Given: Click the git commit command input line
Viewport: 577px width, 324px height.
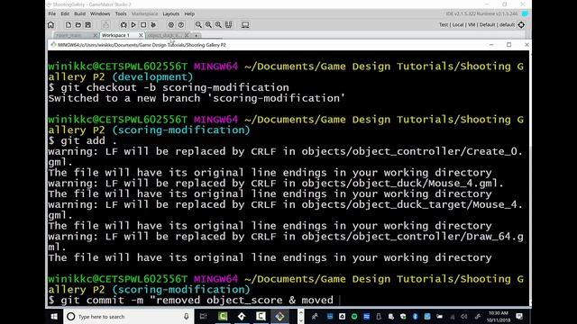Looking at the screenshot, I should point(190,300).
